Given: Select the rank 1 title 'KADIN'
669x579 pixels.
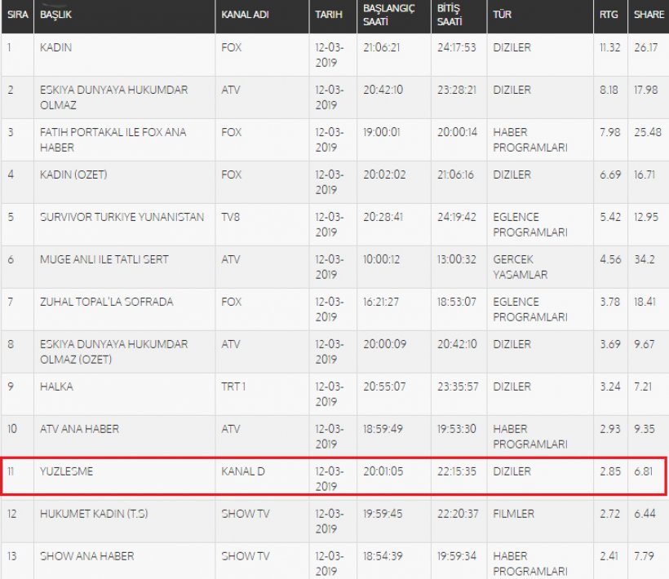Looking at the screenshot, I should (56, 47).
